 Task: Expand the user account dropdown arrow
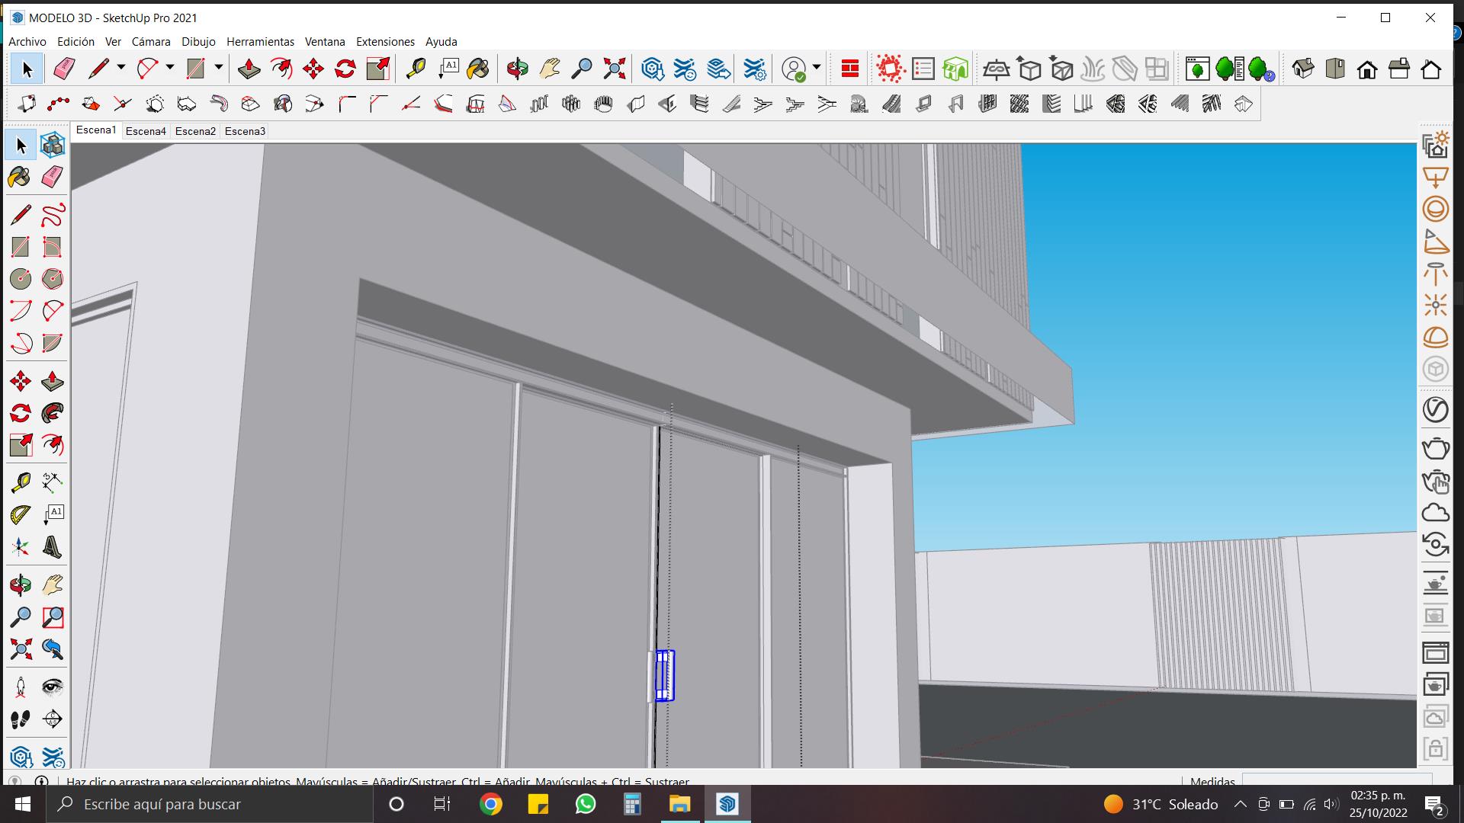817,69
